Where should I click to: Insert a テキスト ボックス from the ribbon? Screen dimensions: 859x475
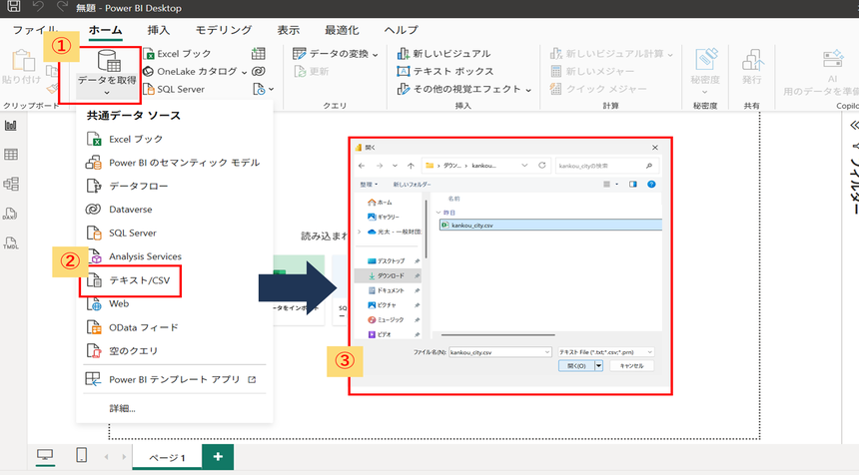point(444,71)
